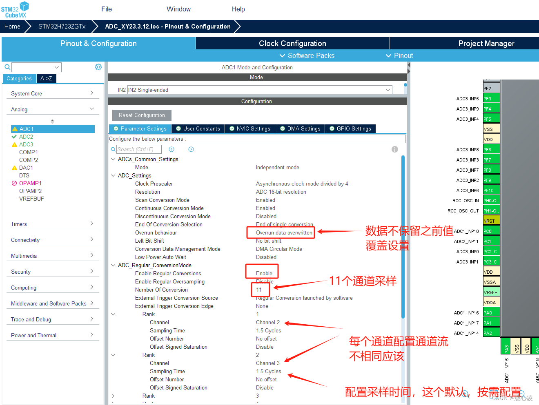The height and width of the screenshot is (405, 539).
Task: Click the DAC1 warning triangle icon
Action: (14, 168)
